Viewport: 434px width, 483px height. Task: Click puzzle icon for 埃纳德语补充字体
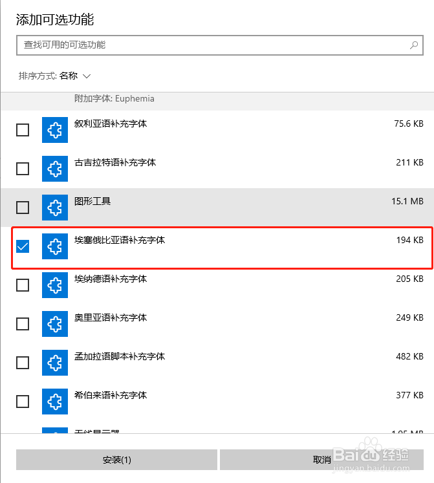click(x=55, y=285)
